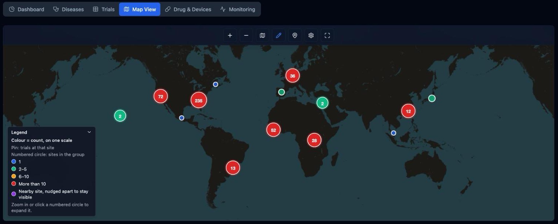Zoom out with the minus button
The height and width of the screenshot is (224, 558).
pyautogui.click(x=246, y=35)
